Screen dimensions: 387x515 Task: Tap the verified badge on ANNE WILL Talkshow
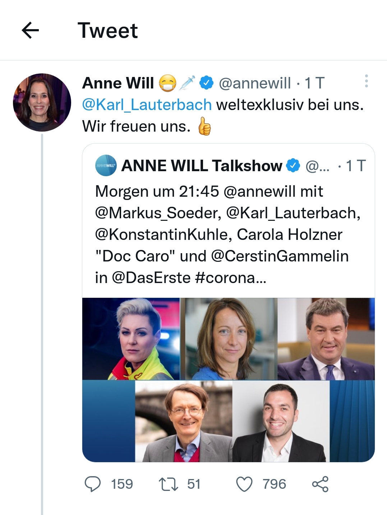tap(293, 165)
